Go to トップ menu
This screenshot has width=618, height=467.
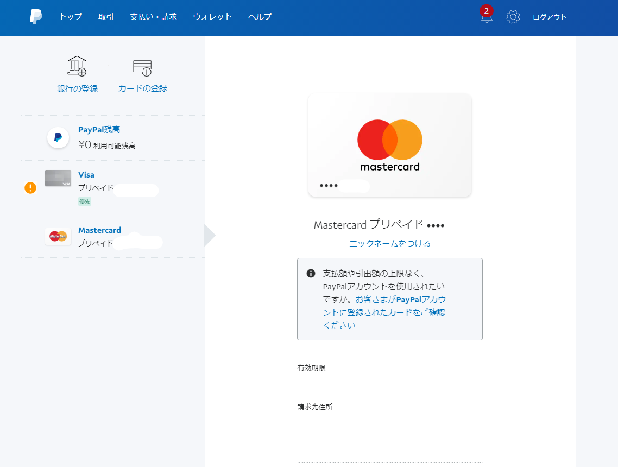(x=71, y=16)
